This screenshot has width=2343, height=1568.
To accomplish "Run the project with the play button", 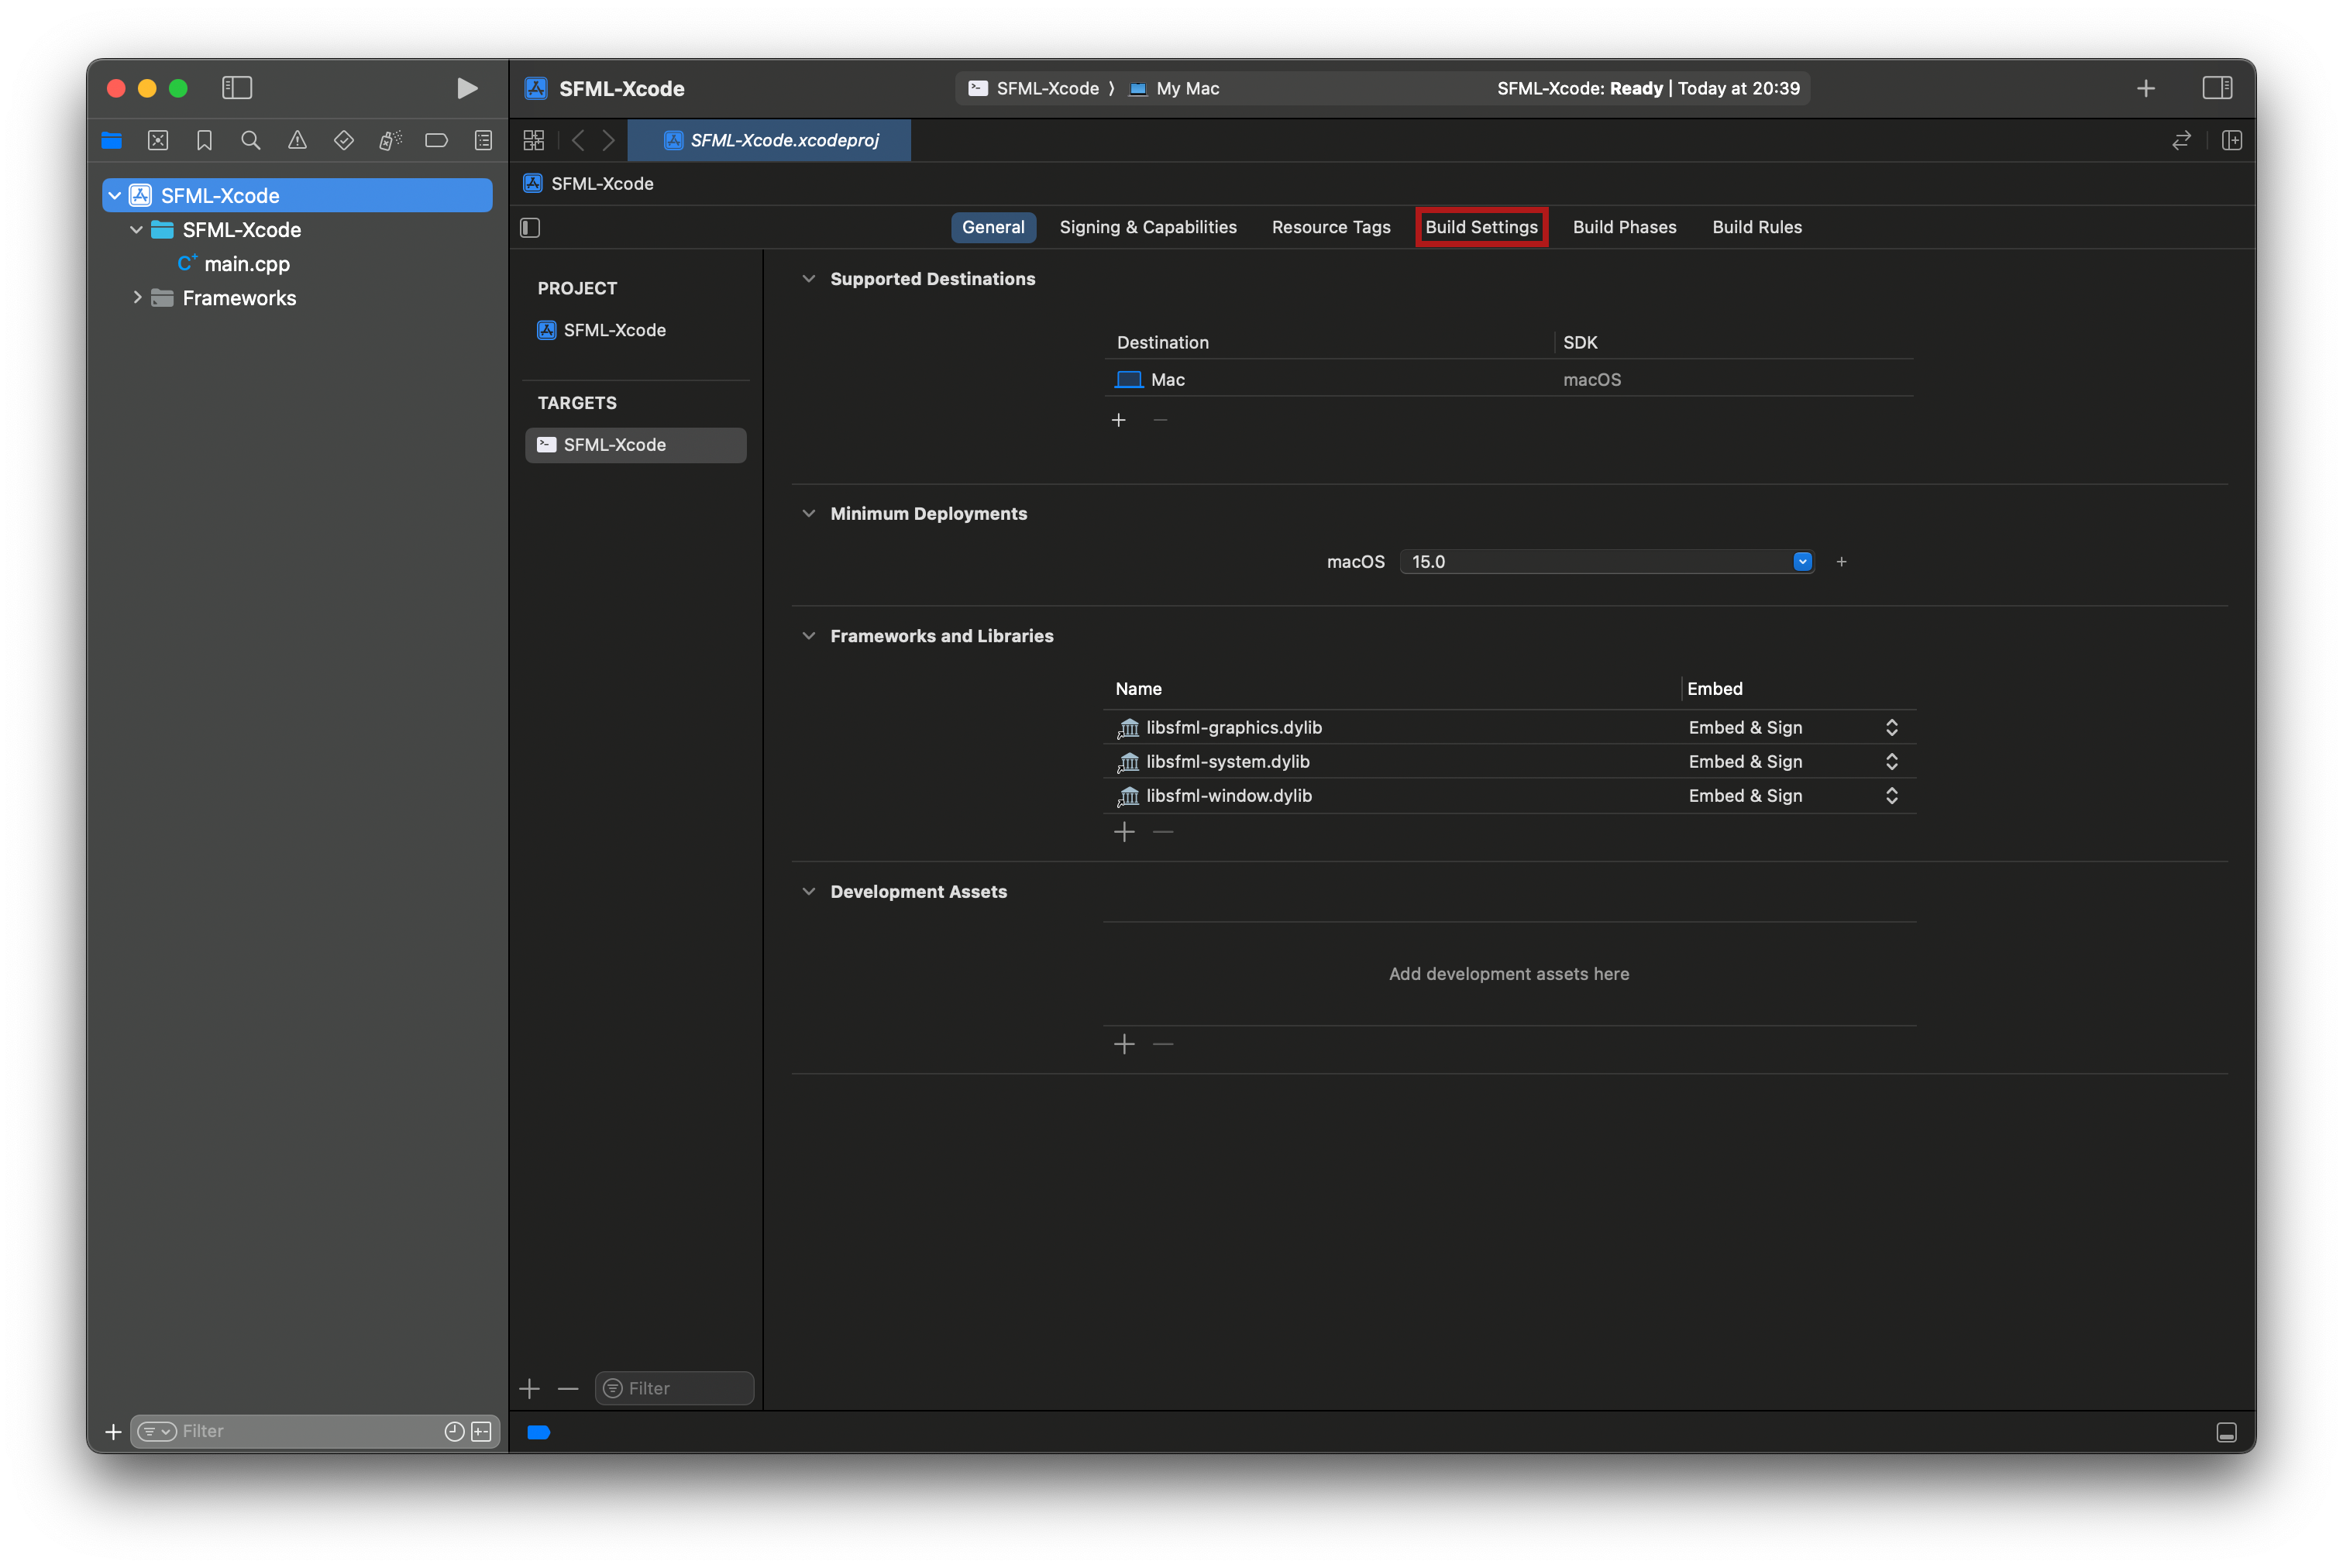I will point(466,88).
